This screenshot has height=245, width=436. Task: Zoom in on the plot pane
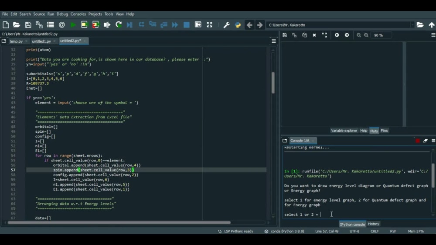click(366, 35)
